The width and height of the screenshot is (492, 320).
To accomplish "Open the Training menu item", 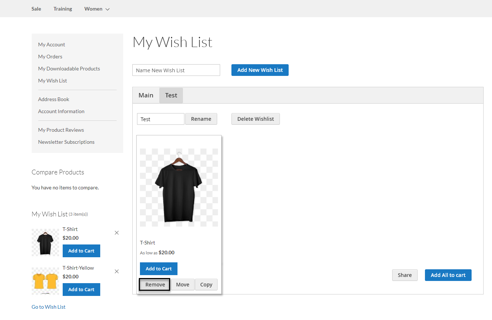I will pyautogui.click(x=63, y=9).
